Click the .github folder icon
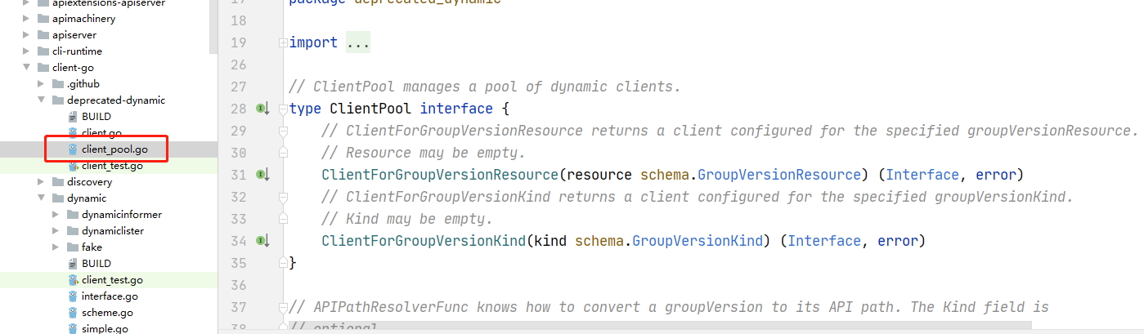Image resolution: width=1144 pixels, height=334 pixels. pyautogui.click(x=57, y=84)
